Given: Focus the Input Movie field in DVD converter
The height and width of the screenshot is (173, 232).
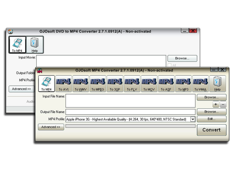Looking at the screenshot, I should pyautogui.click(x=101, y=61).
